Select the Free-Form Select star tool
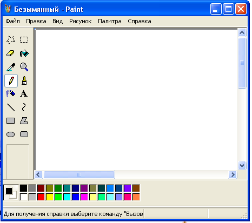The width and height of the screenshot is (252, 223). (x=11, y=40)
